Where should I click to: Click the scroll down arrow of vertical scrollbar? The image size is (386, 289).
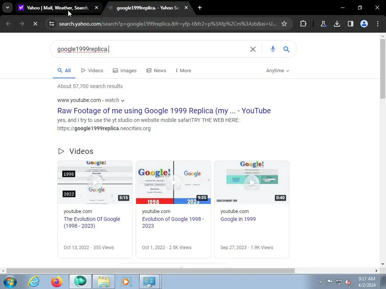coord(383,264)
